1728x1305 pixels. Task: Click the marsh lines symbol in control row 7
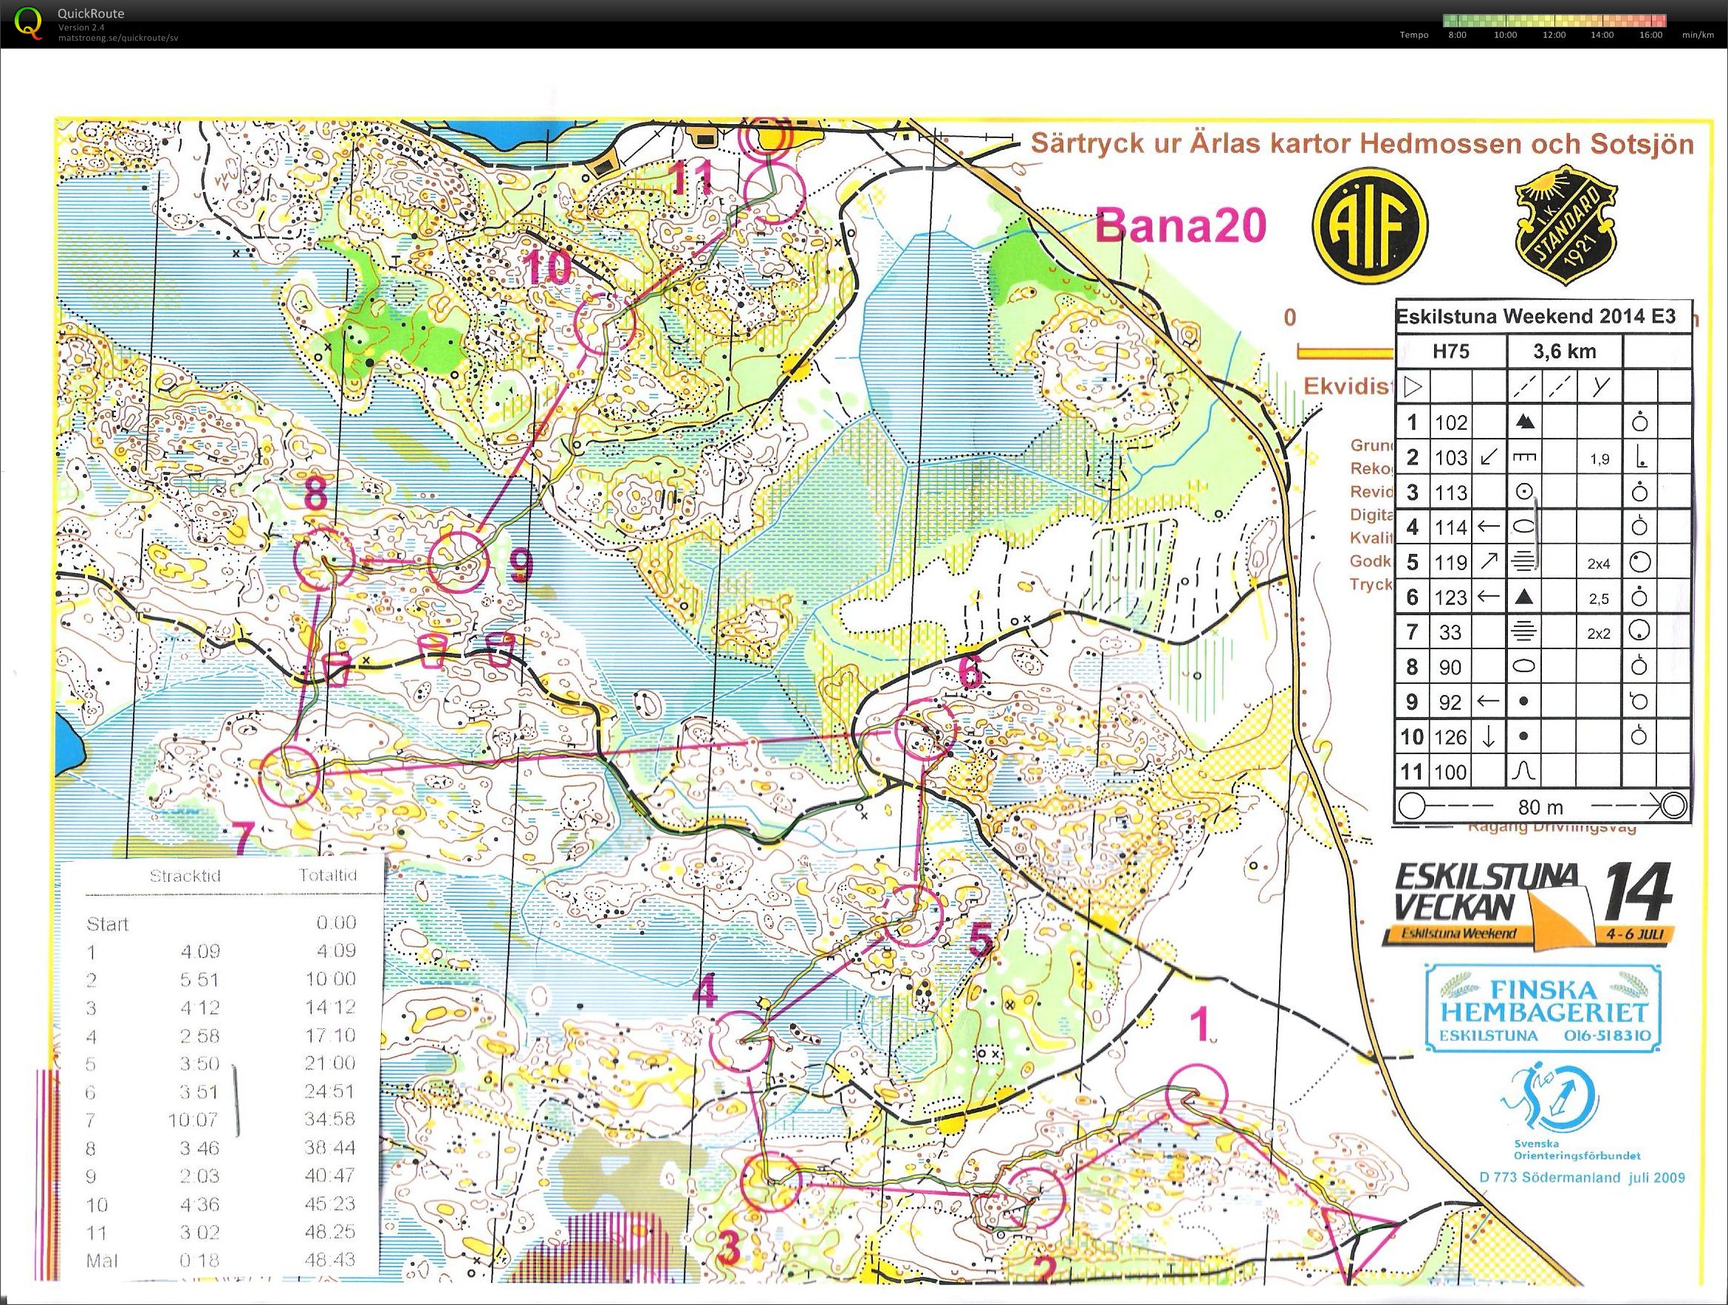click(x=1523, y=631)
